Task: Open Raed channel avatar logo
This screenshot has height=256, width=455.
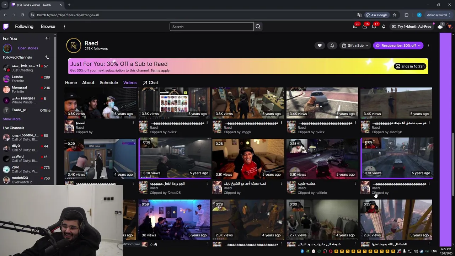Action: [74, 46]
